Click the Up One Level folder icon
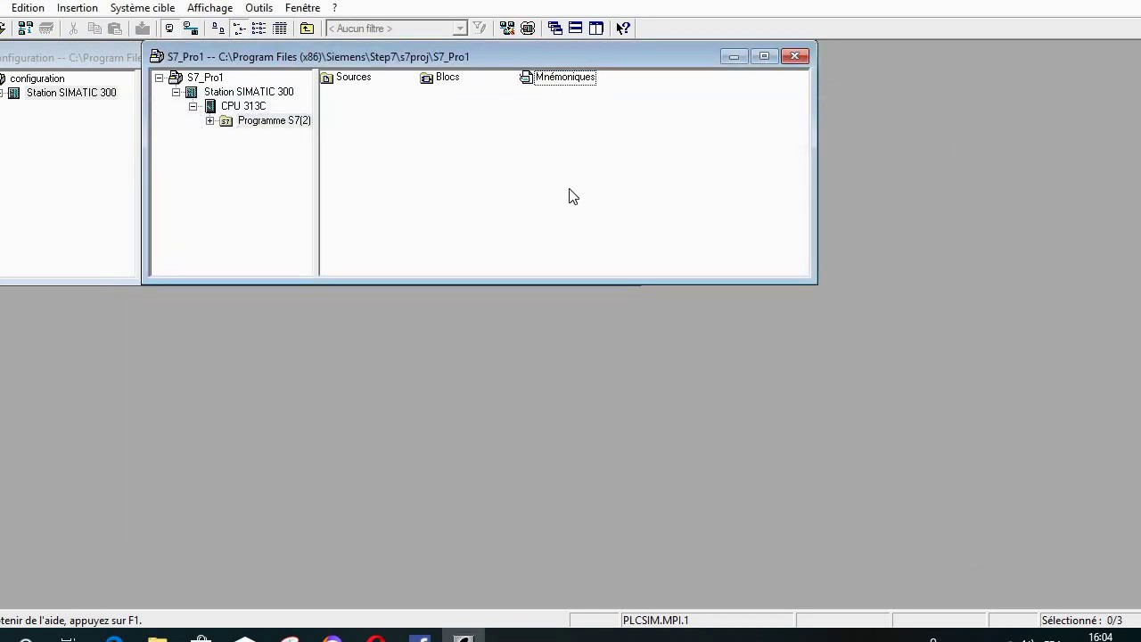Image resolution: width=1141 pixels, height=642 pixels. click(x=307, y=29)
